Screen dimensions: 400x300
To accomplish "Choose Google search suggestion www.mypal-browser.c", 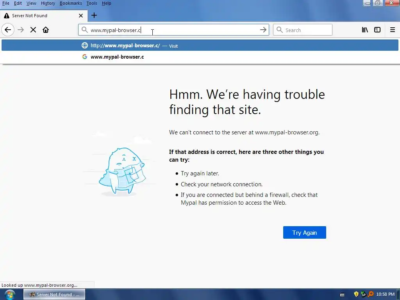I will click(x=200, y=57).
